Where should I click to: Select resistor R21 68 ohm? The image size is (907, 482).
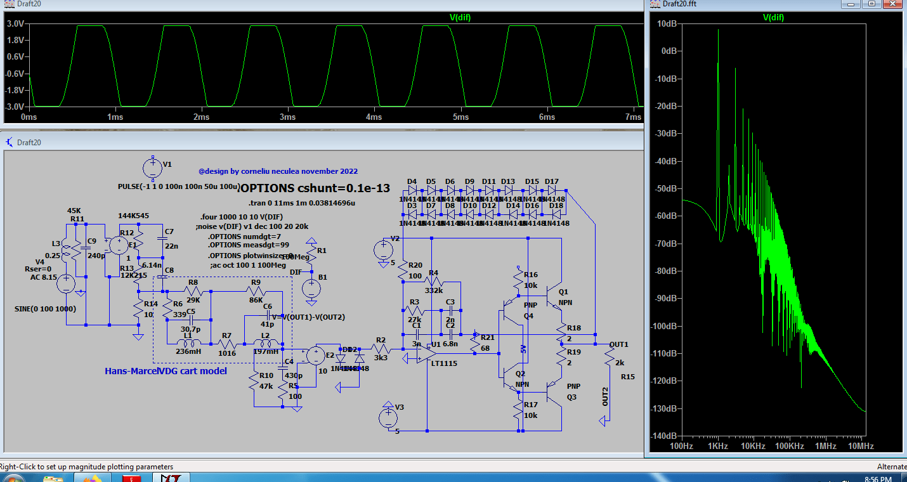(474, 344)
